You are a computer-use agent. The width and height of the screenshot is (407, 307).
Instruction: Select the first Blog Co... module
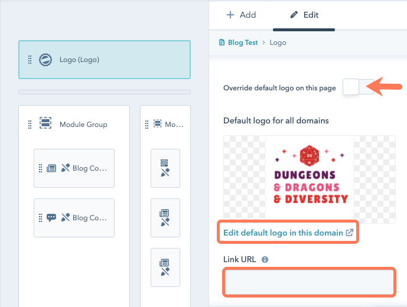(x=74, y=168)
